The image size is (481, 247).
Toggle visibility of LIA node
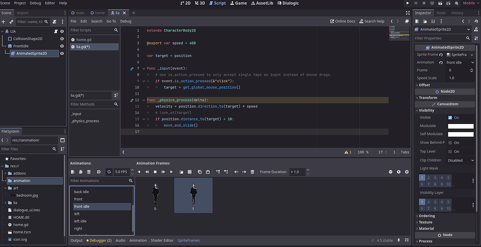pos(62,31)
